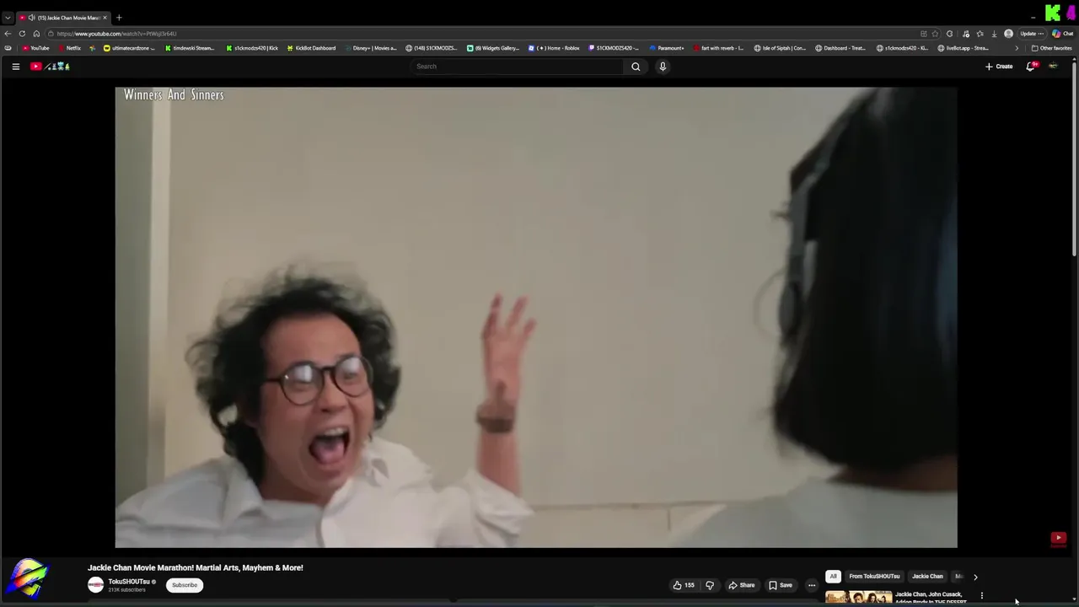Screen dimensions: 1079x607
Task: Open new browser tab
Action: tap(119, 18)
